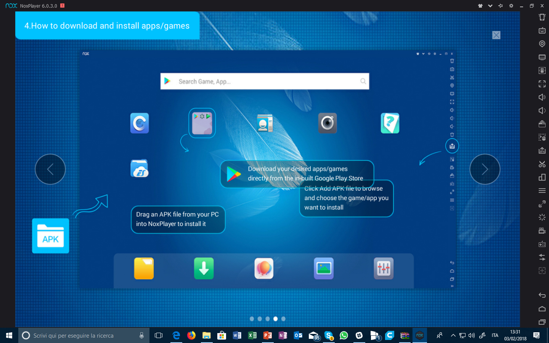Viewport: 549px width, 343px height.
Task: Open virtual location pin tool
Action: coord(542,44)
